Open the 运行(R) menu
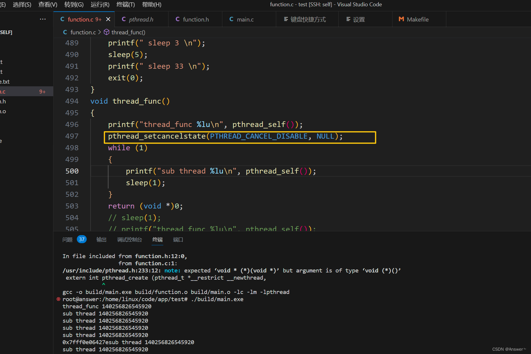Image resolution: width=531 pixels, height=354 pixels. point(100,4)
